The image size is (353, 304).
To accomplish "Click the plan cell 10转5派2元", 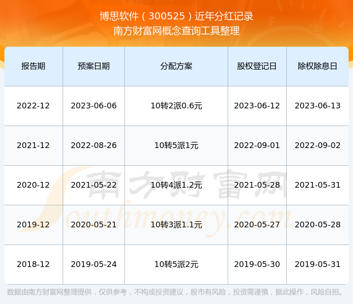I will pos(176,264).
